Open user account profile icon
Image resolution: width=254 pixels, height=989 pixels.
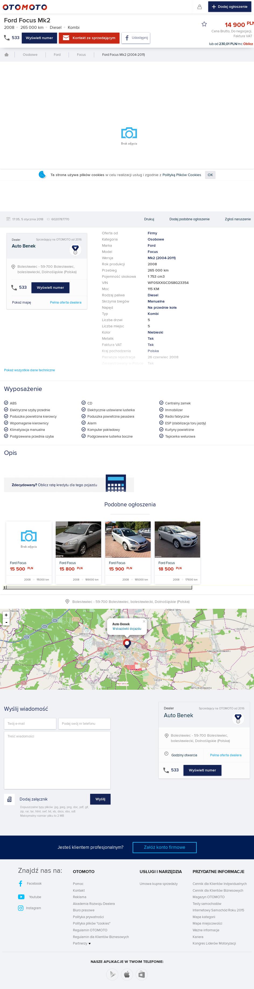point(199,7)
